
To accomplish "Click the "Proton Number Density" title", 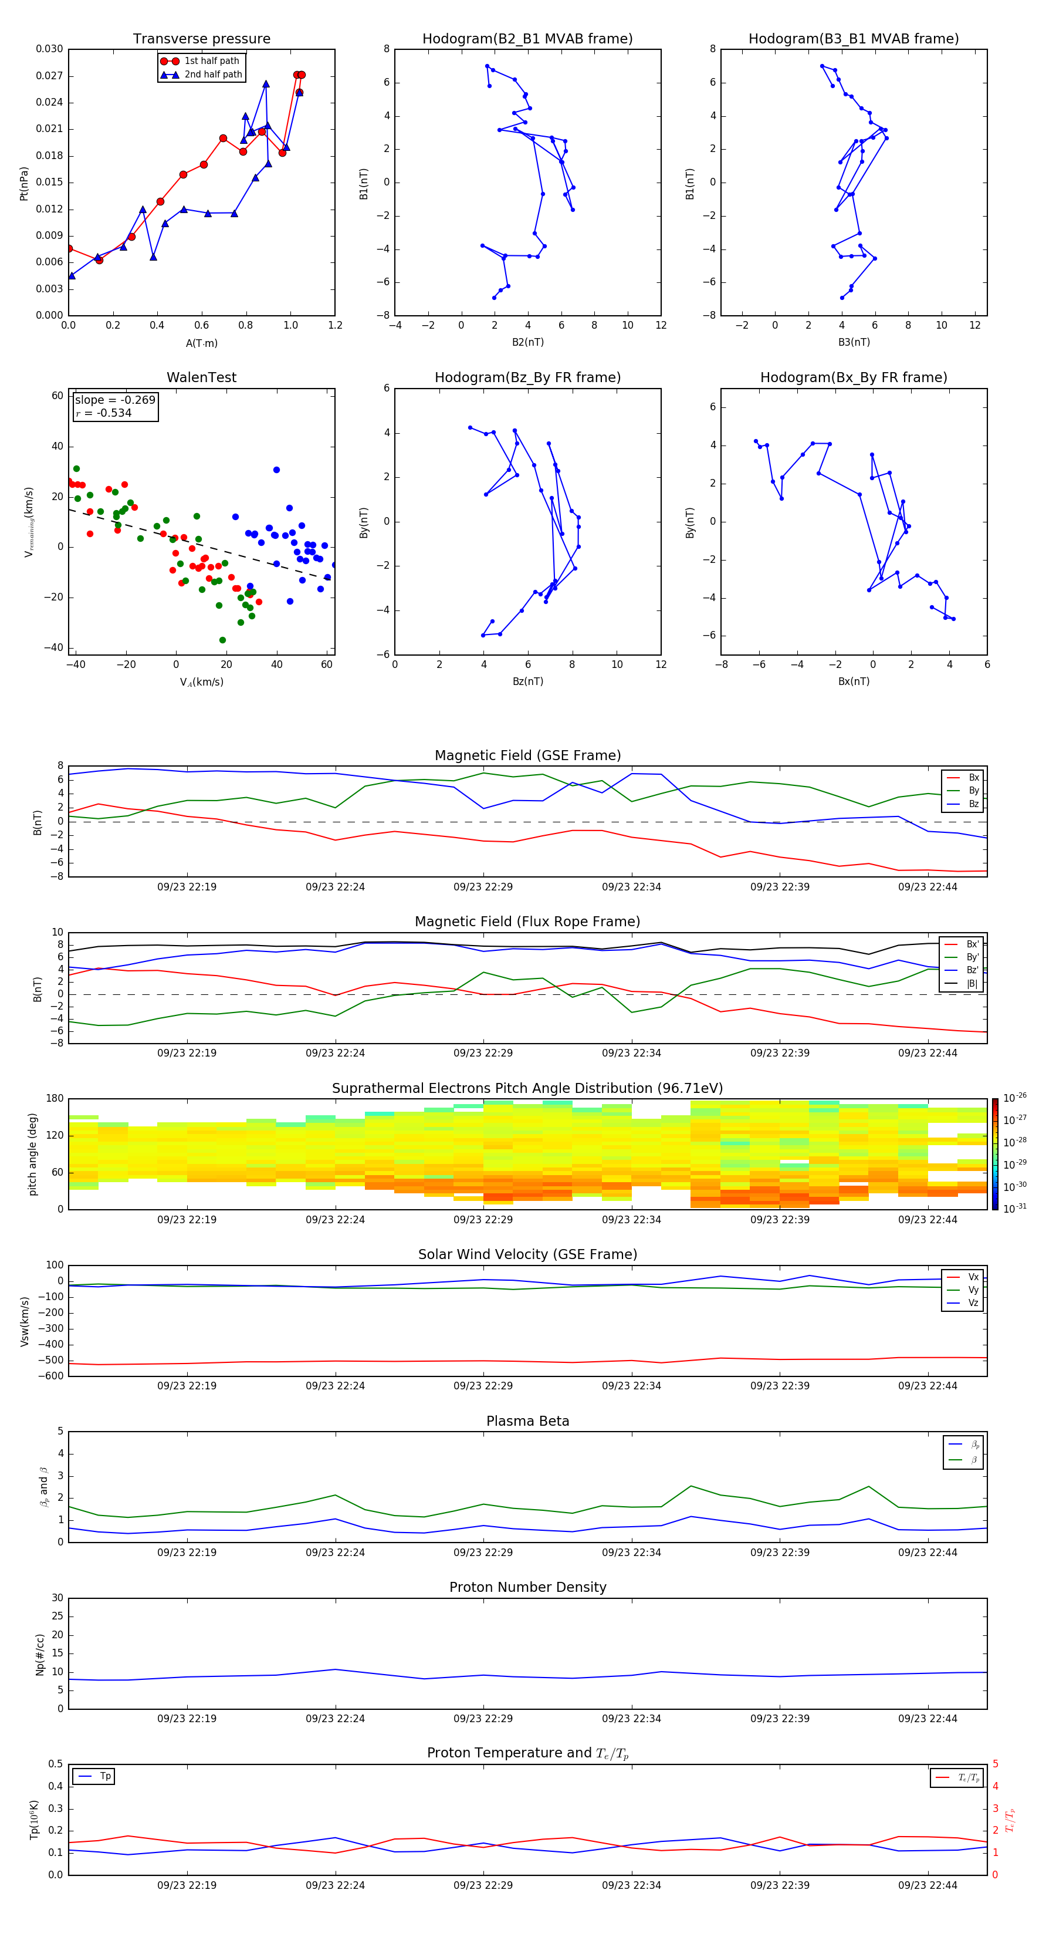I will [x=527, y=1587].
